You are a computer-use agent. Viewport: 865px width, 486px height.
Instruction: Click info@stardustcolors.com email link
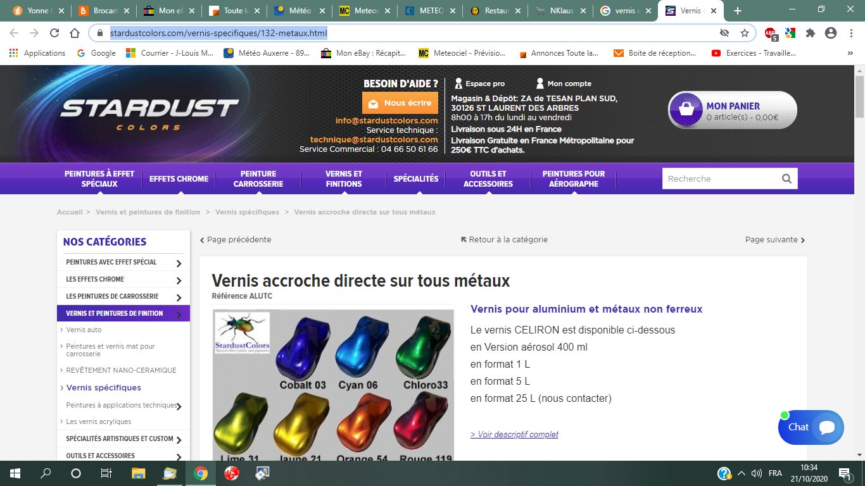tap(386, 120)
